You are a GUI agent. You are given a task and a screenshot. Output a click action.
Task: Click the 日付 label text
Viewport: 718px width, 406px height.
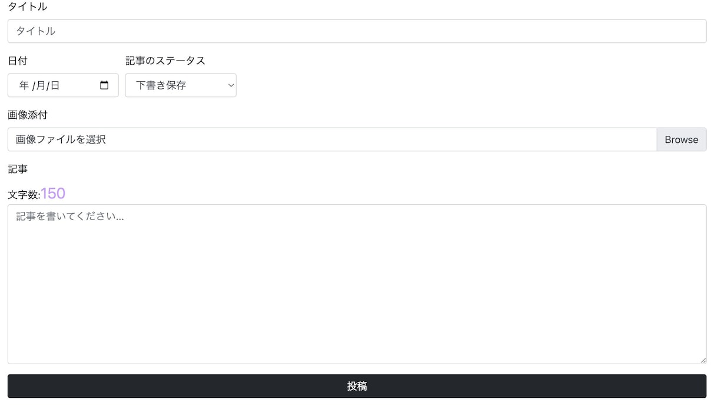coord(18,61)
